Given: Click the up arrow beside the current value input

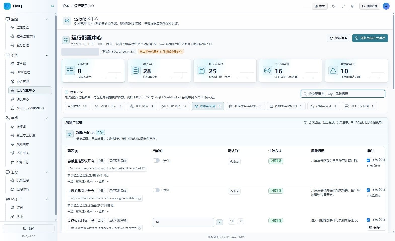Looking at the screenshot, I should point(219,222).
